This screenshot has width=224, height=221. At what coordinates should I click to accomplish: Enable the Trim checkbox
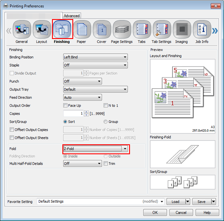pos(106,163)
